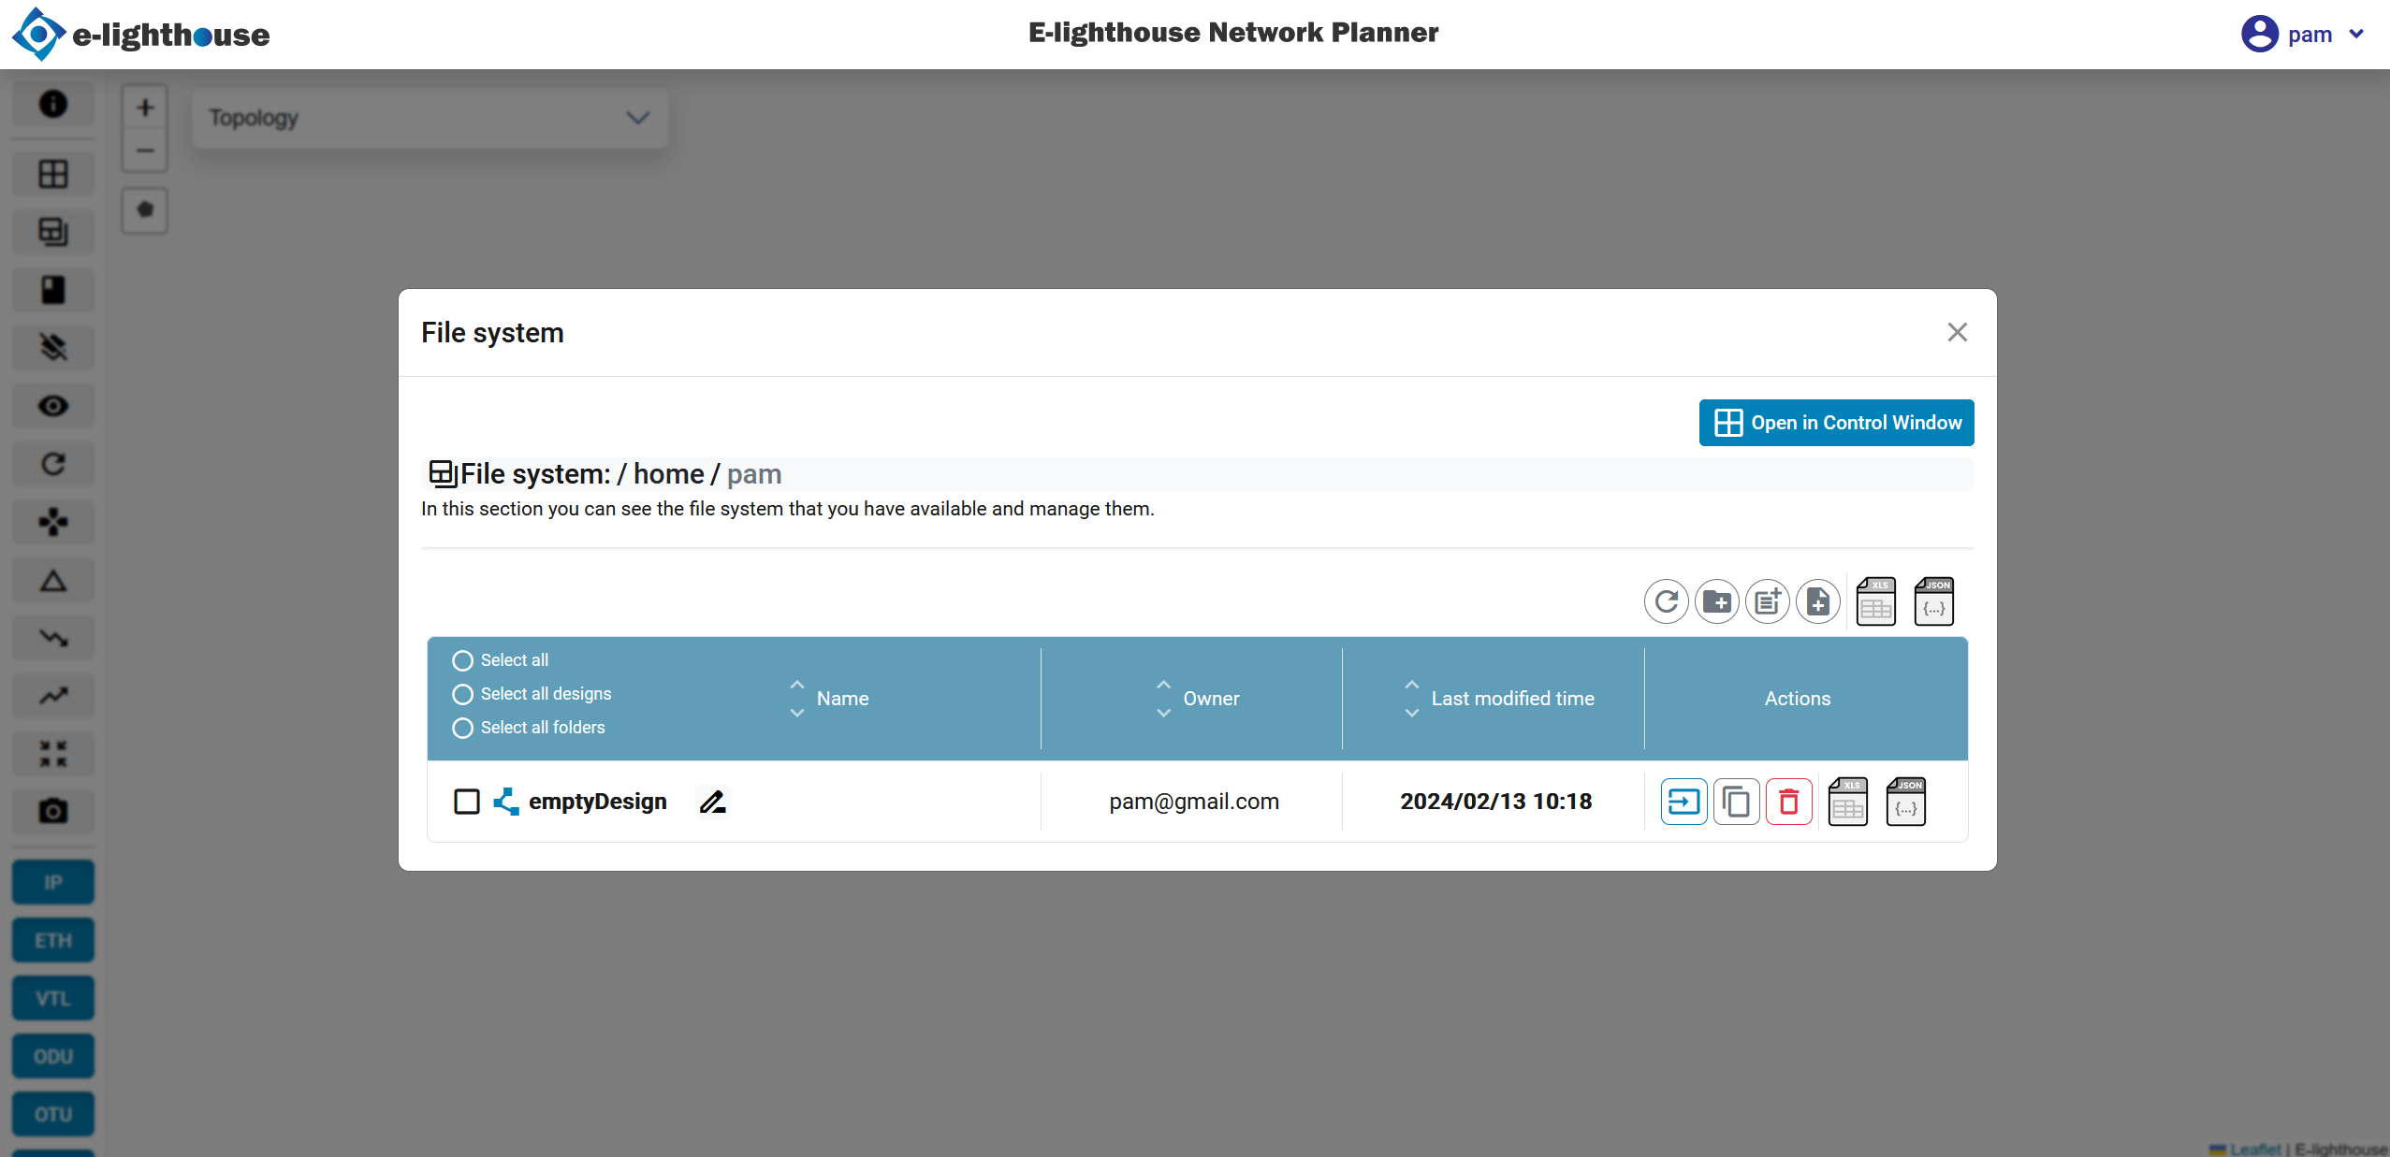The width and height of the screenshot is (2390, 1157).
Task: Check the emptyDesign row checkbox
Action: (466, 802)
